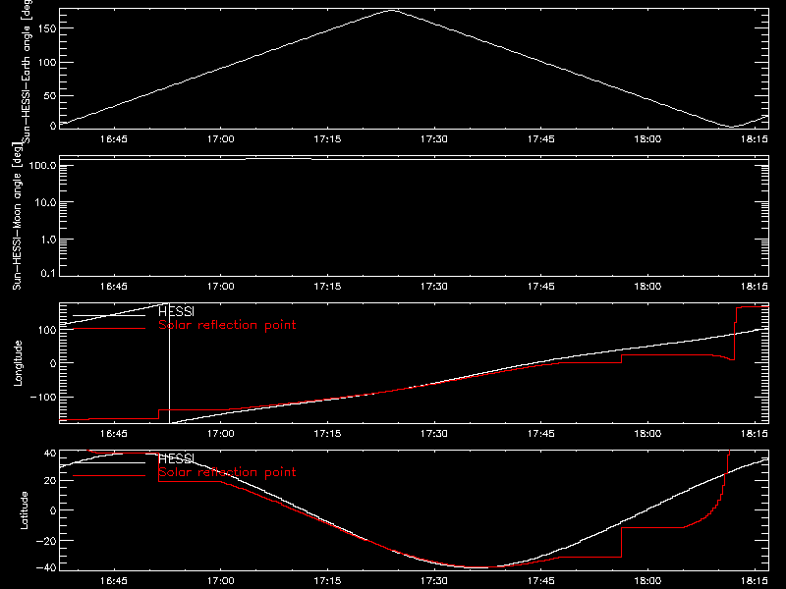The image size is (786, 589).
Task: Click the 0.1 tick on Moon angle plot
Action: [x=48, y=274]
